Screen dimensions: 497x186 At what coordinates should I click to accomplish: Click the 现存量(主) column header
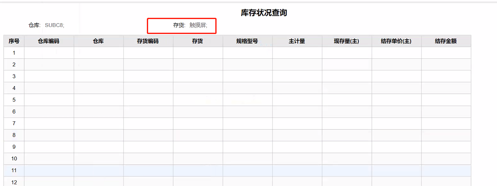[x=347, y=41]
